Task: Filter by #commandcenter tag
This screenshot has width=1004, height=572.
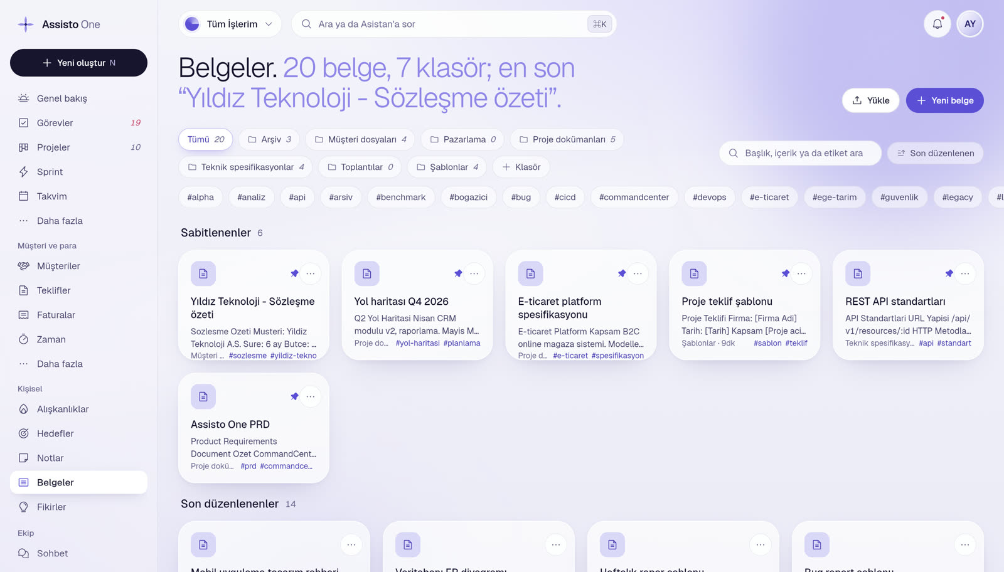Action: point(634,197)
